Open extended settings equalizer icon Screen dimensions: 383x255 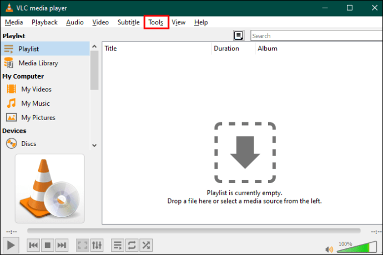pyautogui.click(x=97, y=245)
